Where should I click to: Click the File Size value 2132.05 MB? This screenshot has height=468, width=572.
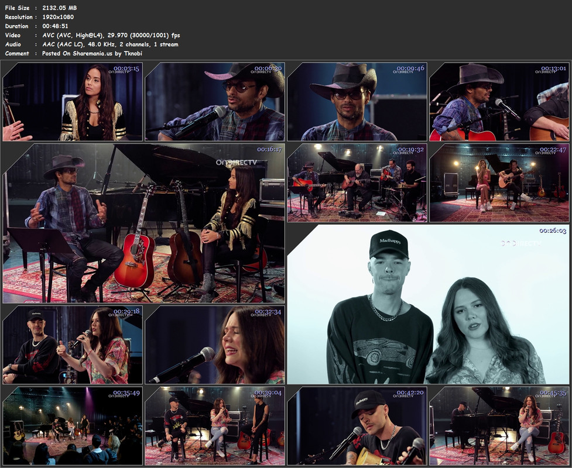pyautogui.click(x=60, y=8)
